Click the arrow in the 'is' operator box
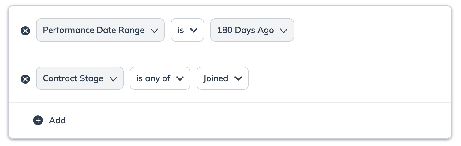Screen dimensions: 461x146 pos(193,30)
